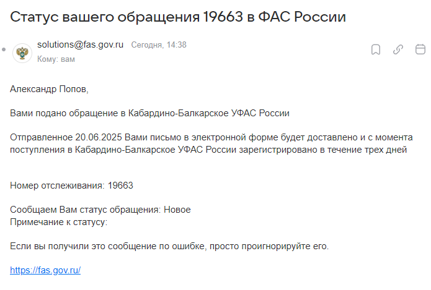Click sender address solutions@fas.gov.ru
The height and width of the screenshot is (290, 431).
(x=80, y=45)
